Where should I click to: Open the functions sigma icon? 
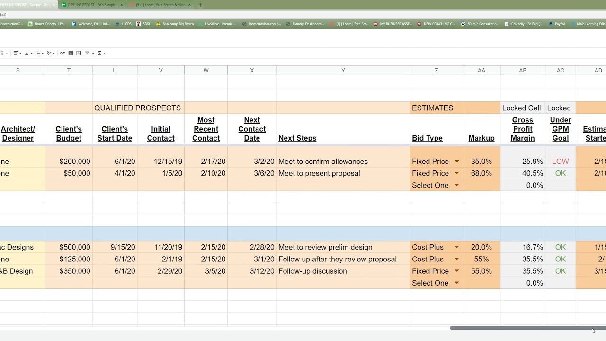tap(99, 53)
